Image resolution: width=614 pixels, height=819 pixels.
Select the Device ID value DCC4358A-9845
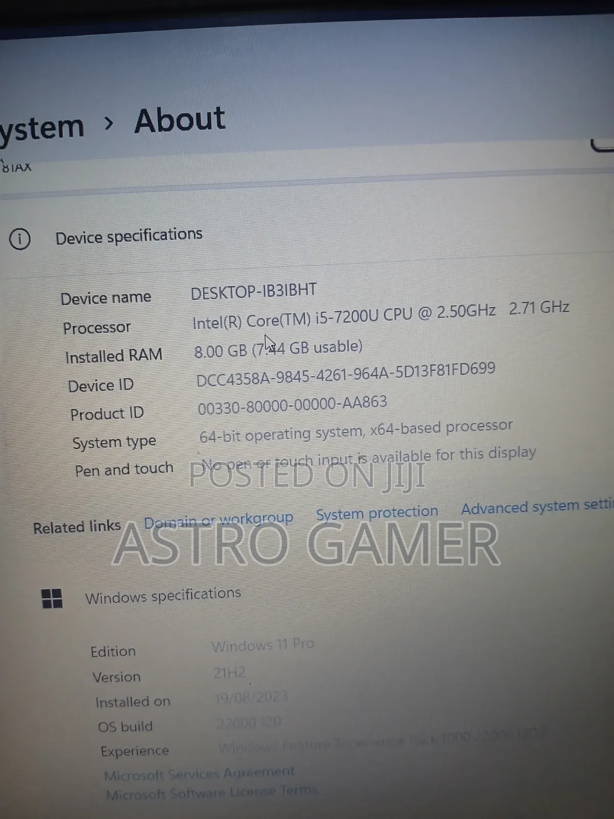click(346, 374)
